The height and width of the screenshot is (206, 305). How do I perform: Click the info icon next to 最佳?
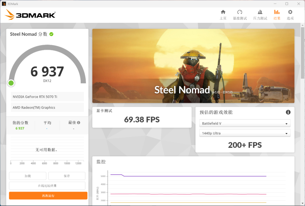pyautogui.click(x=78, y=123)
